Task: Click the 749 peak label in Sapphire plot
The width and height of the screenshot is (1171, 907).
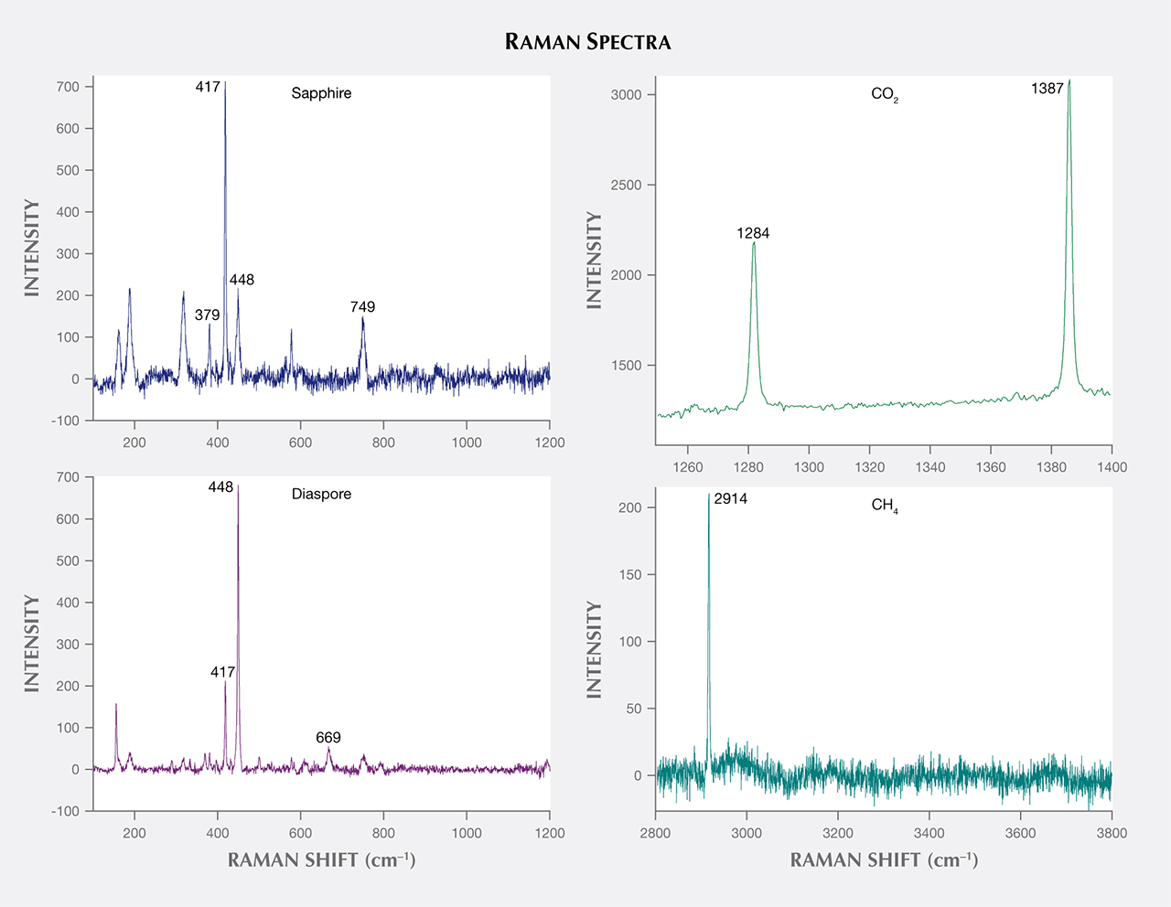Action: 362,307
